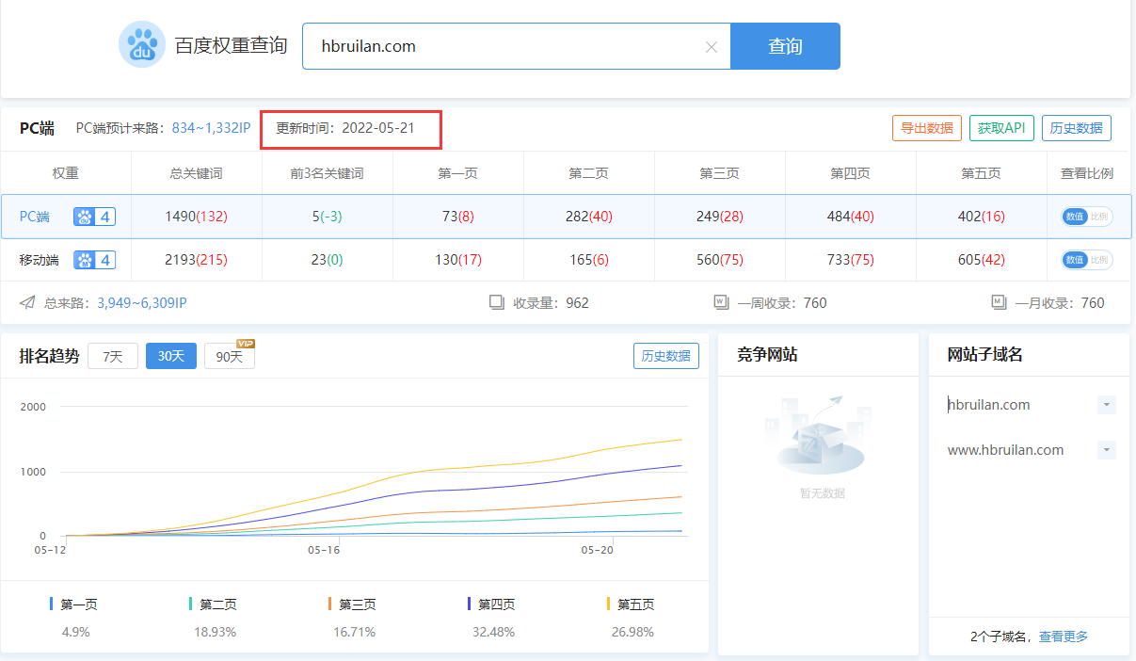This screenshot has width=1136, height=661.
Task: Click the www.hbruilan.com subdomain link
Action: click(x=1005, y=450)
